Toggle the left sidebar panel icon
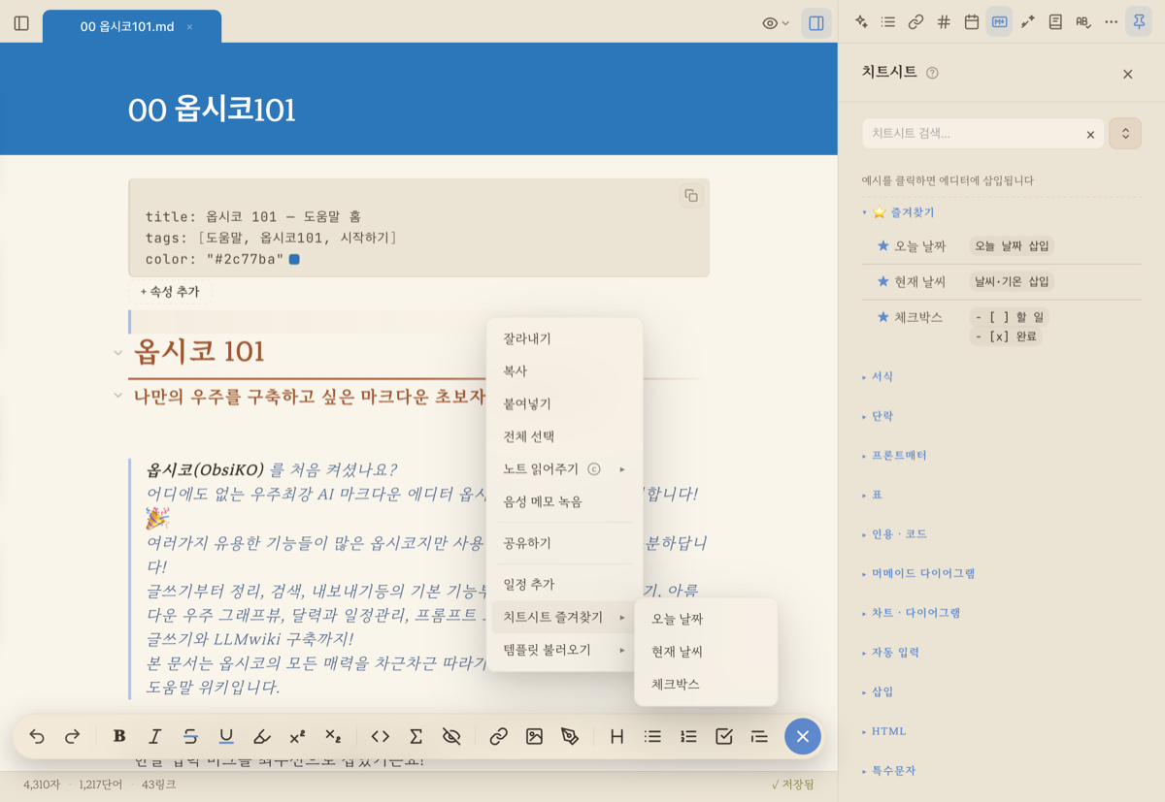 21,23
